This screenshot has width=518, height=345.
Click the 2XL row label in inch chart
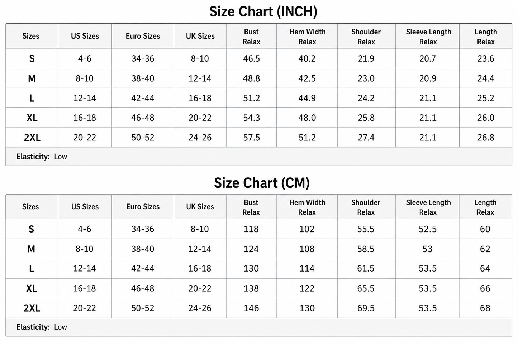point(32,138)
